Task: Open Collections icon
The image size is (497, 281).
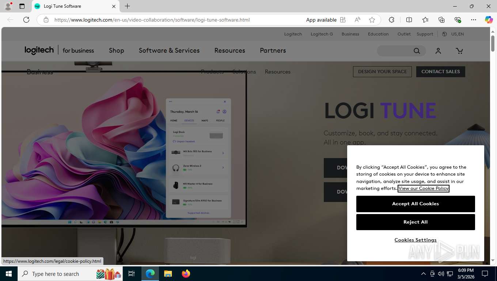Action: tap(441, 20)
